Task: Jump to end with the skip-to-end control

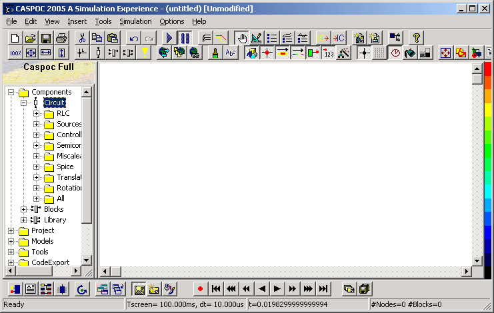Action: pyautogui.click(x=323, y=288)
